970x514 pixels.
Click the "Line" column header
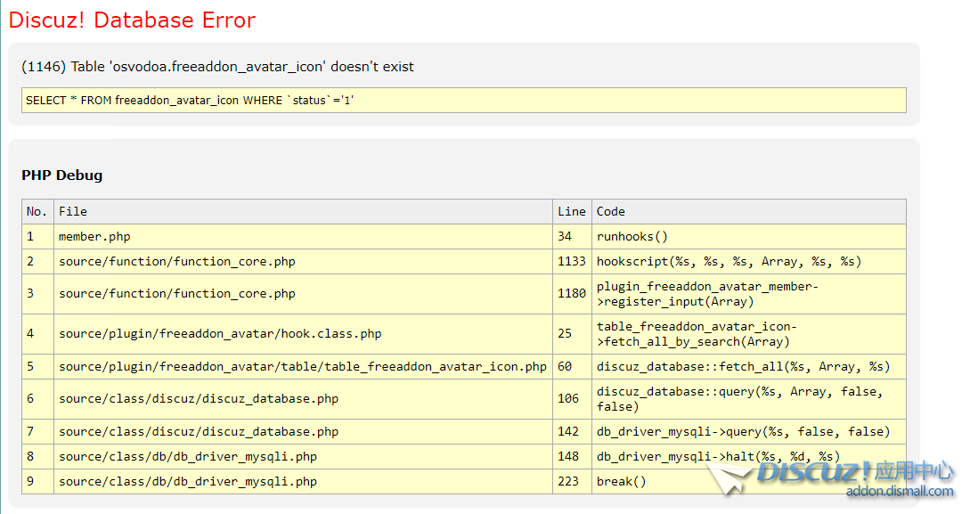(572, 211)
